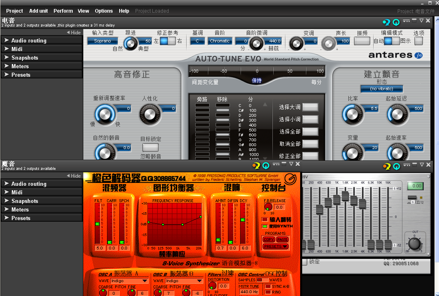Click the window-size icon on 电音 unit header
Image resolution: width=439 pixels, height=296 pixels.
[x=414, y=20]
